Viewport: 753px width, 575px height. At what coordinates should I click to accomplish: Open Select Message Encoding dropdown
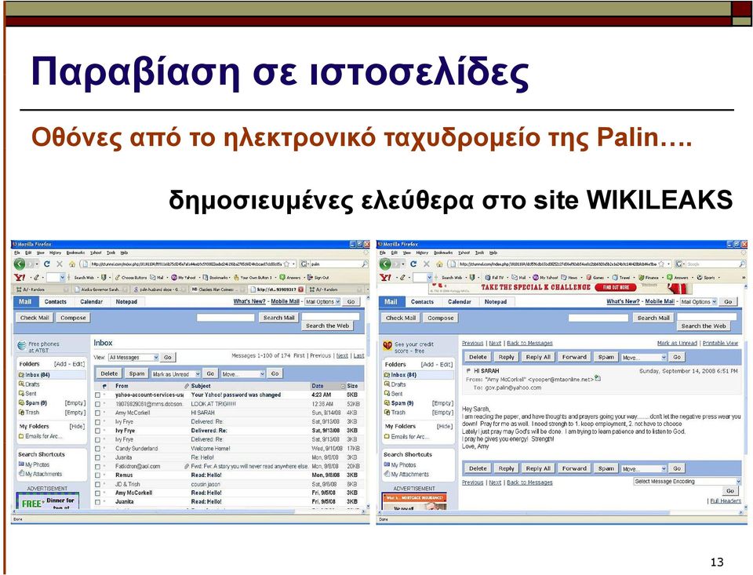pyautogui.click(x=687, y=482)
